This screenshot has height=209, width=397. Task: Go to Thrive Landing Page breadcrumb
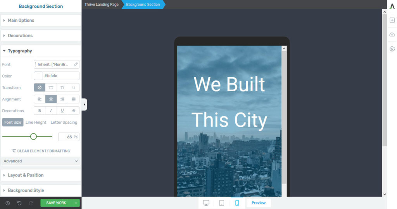102,5
